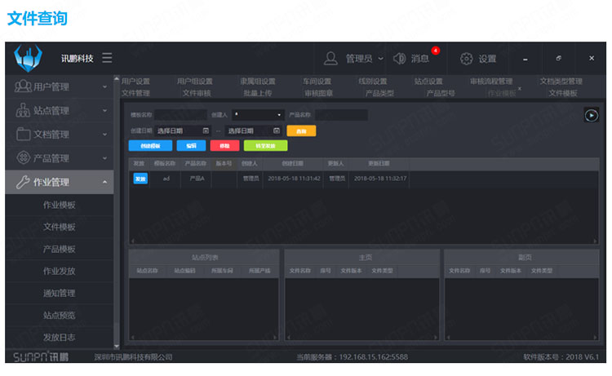
Task: Open the 审核流程管理 tab
Action: click(x=490, y=82)
